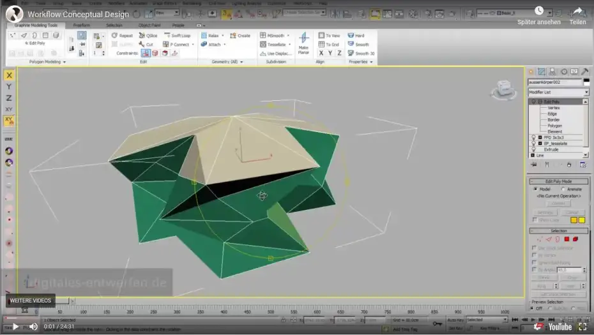Select Border sub-object icon in ribbon
The image size is (594, 335).
(34, 35)
